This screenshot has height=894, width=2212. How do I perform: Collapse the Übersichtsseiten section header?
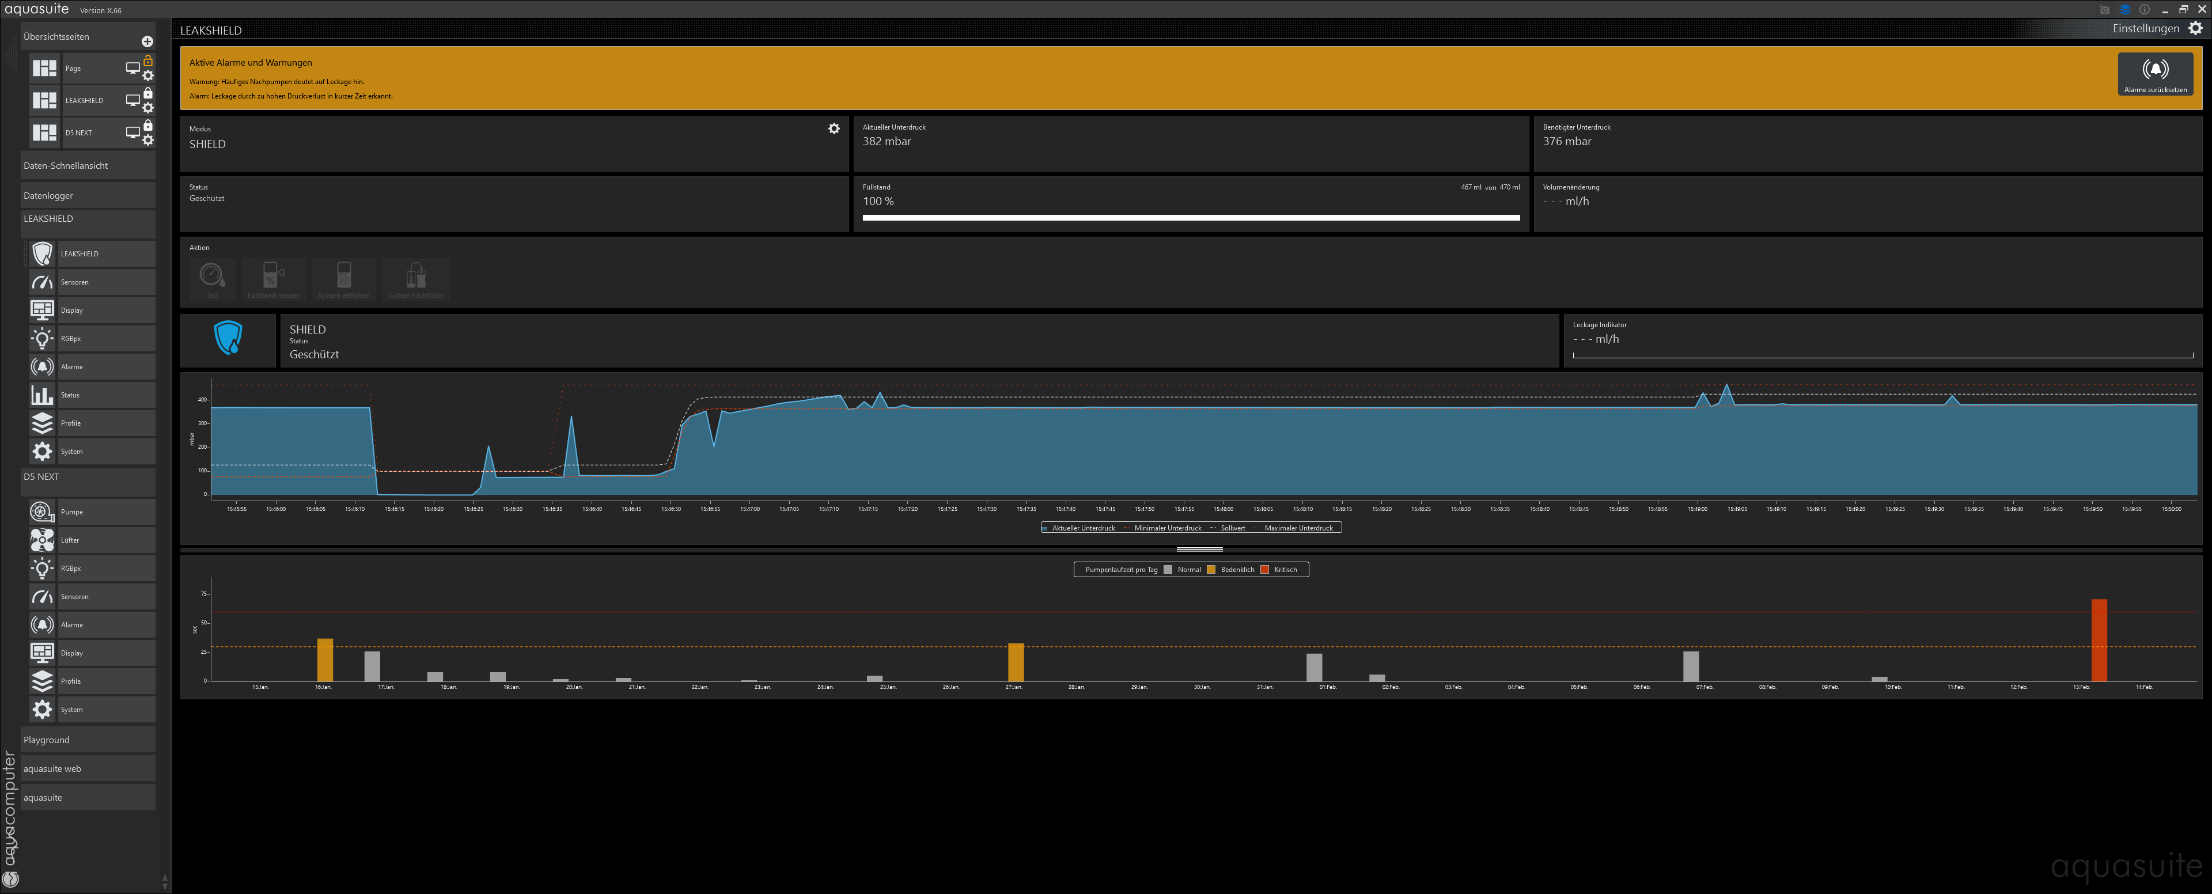coord(56,37)
